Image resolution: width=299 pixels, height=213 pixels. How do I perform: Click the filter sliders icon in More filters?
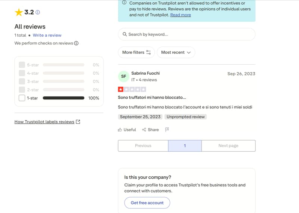(x=148, y=52)
